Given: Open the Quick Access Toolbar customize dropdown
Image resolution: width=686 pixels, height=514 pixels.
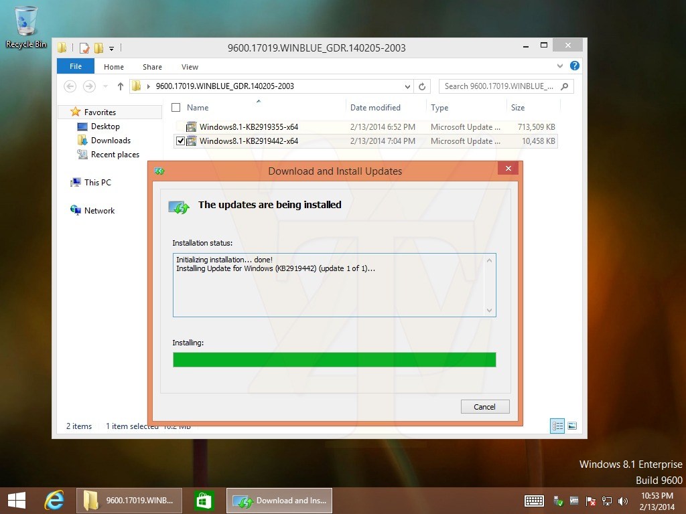Looking at the screenshot, I should point(112,48).
